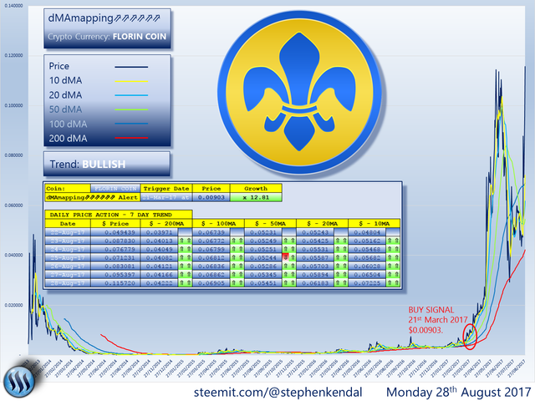Image resolution: width=535 pixels, height=401 pixels.
Task: Click the '$ - 200MA' column header
Action: (166, 224)
